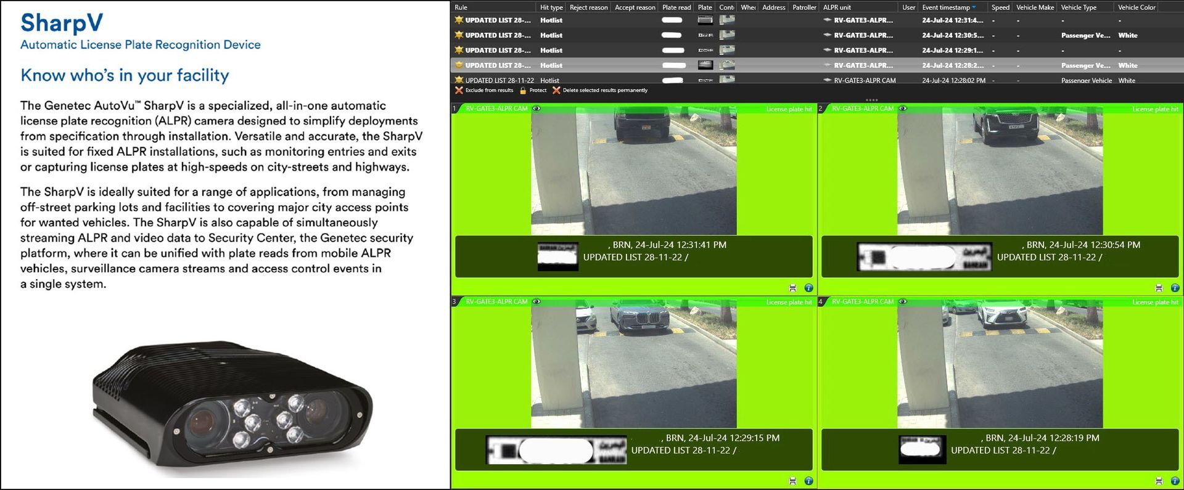
Task: Click the Speed column header
Action: pyautogui.click(x=1000, y=7)
